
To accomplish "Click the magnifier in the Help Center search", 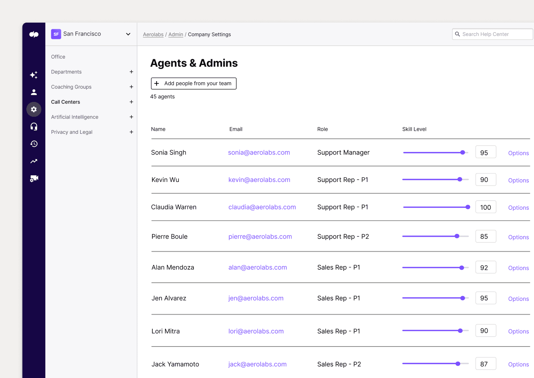I will tap(458, 34).
